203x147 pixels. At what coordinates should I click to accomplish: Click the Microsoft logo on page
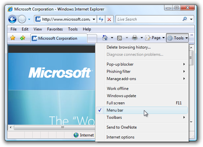coord(61,73)
